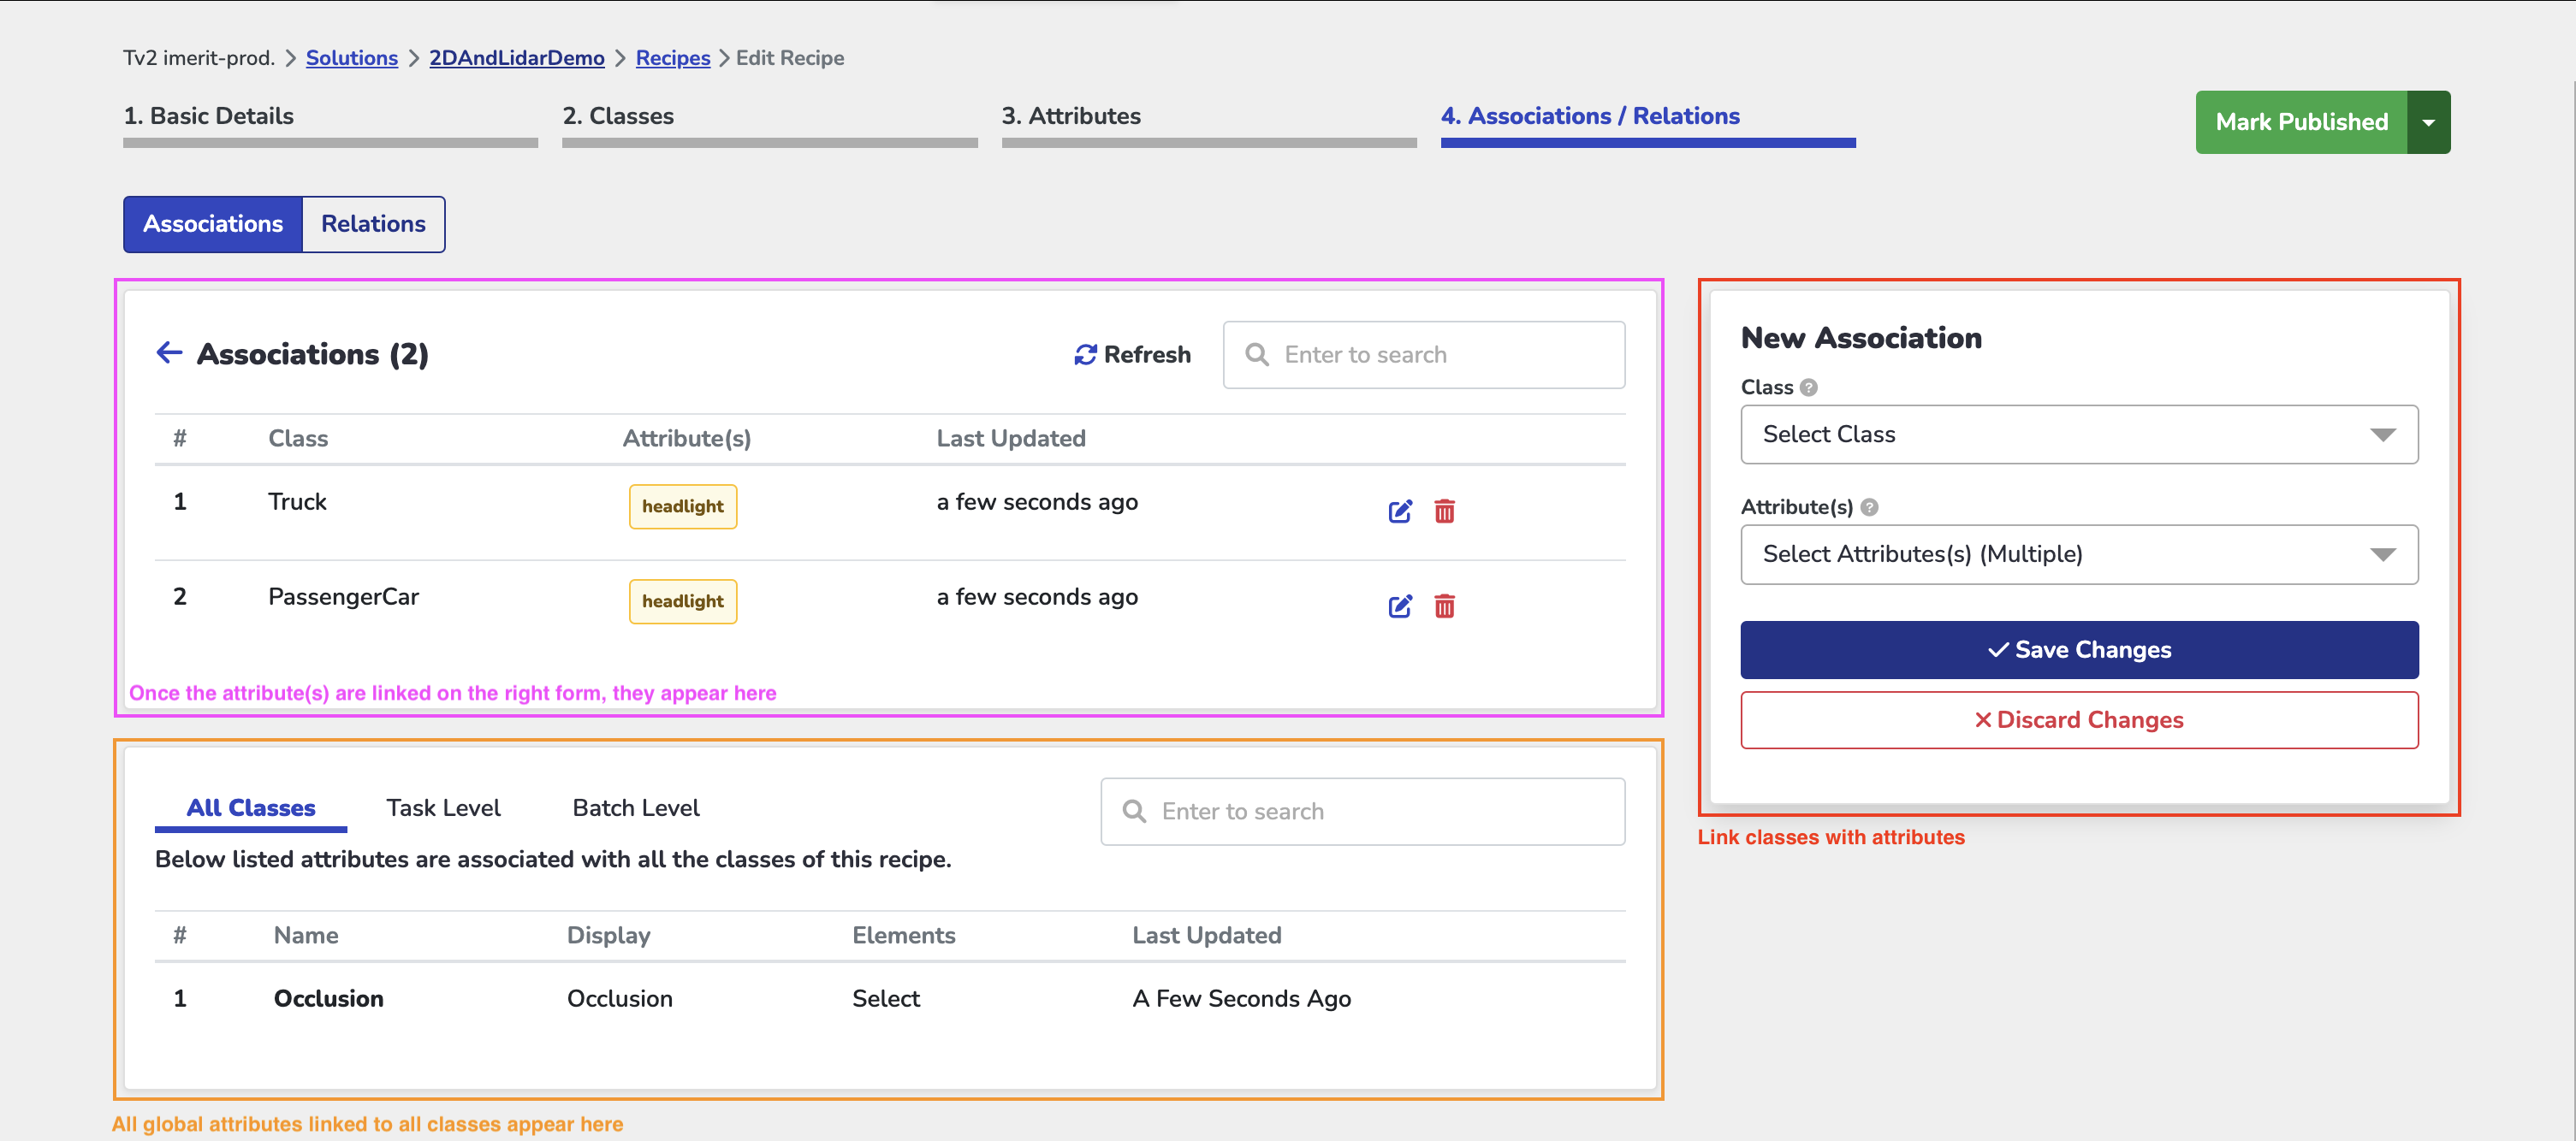Viewport: 2576px width, 1141px height.
Task: Expand the Select Attributes (Multiple) dropdown
Action: (2078, 554)
